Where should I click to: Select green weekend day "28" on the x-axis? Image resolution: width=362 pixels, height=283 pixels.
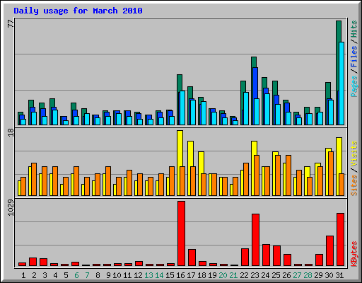[308, 275]
